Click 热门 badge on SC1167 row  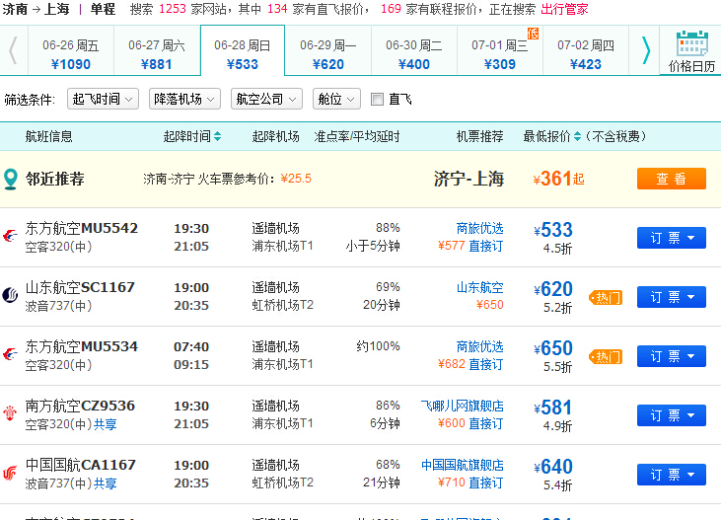click(x=606, y=298)
